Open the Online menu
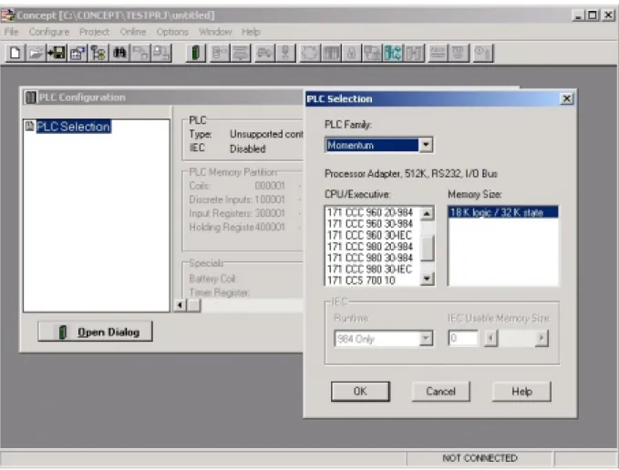Image resolution: width=619 pixels, height=470 pixels. (x=133, y=32)
